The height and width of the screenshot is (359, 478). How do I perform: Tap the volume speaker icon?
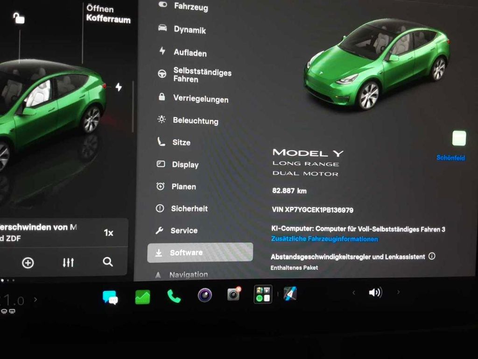coord(375,293)
